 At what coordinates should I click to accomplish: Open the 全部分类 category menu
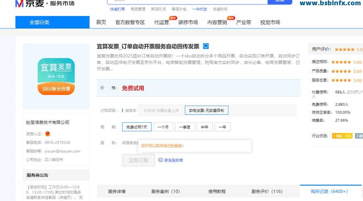[52, 23]
